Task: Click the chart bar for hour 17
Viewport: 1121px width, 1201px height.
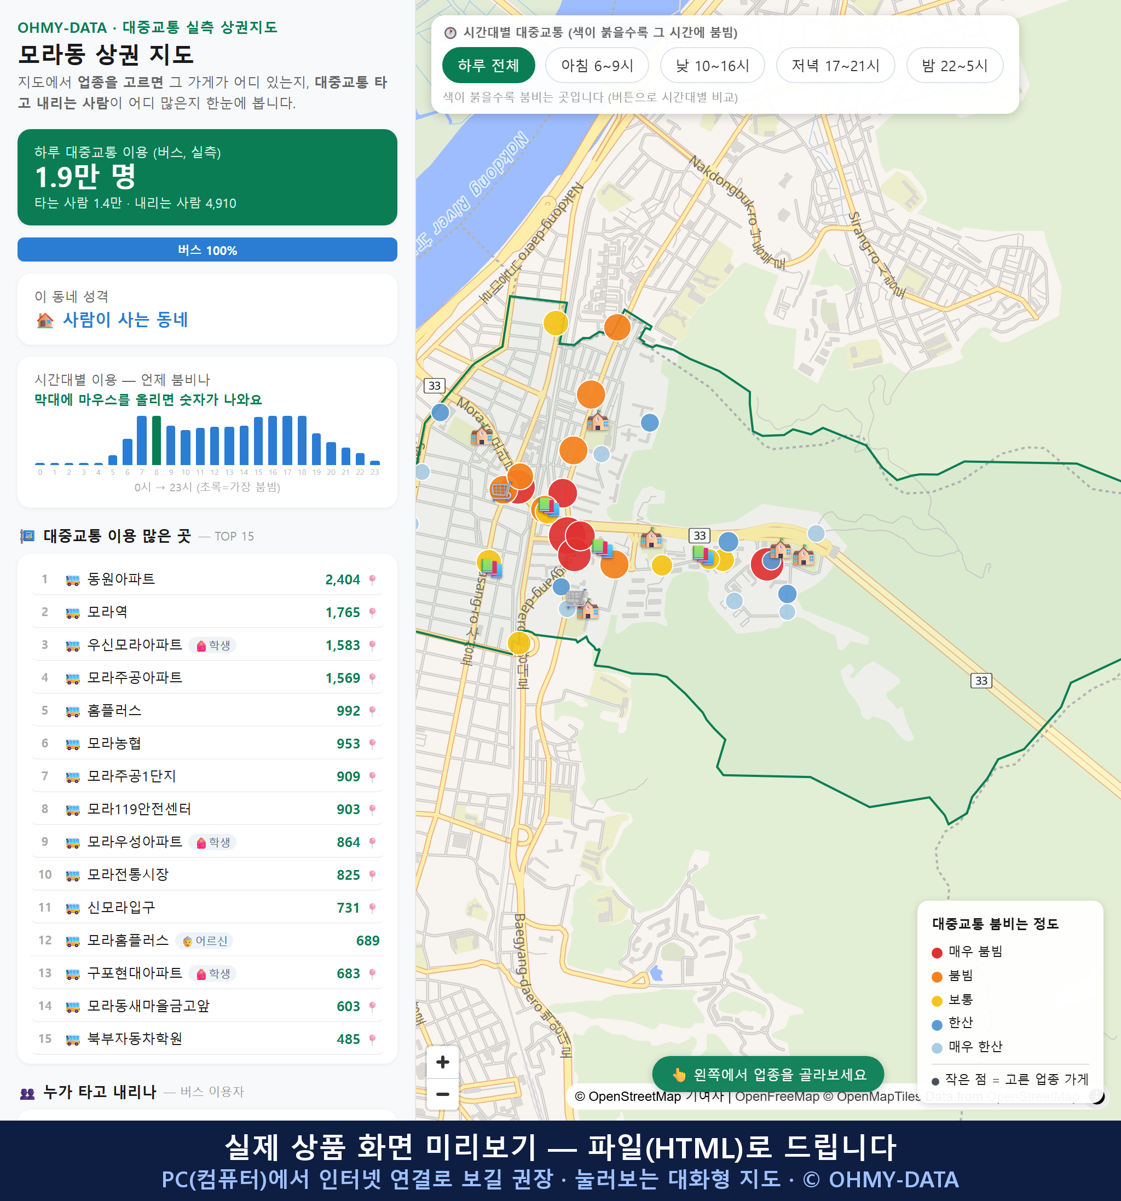Action: tap(287, 440)
